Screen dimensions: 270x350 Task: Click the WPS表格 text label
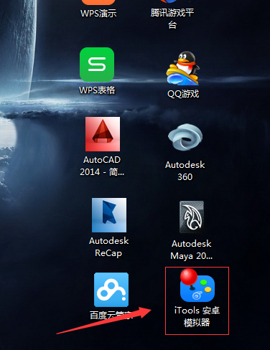(97, 90)
